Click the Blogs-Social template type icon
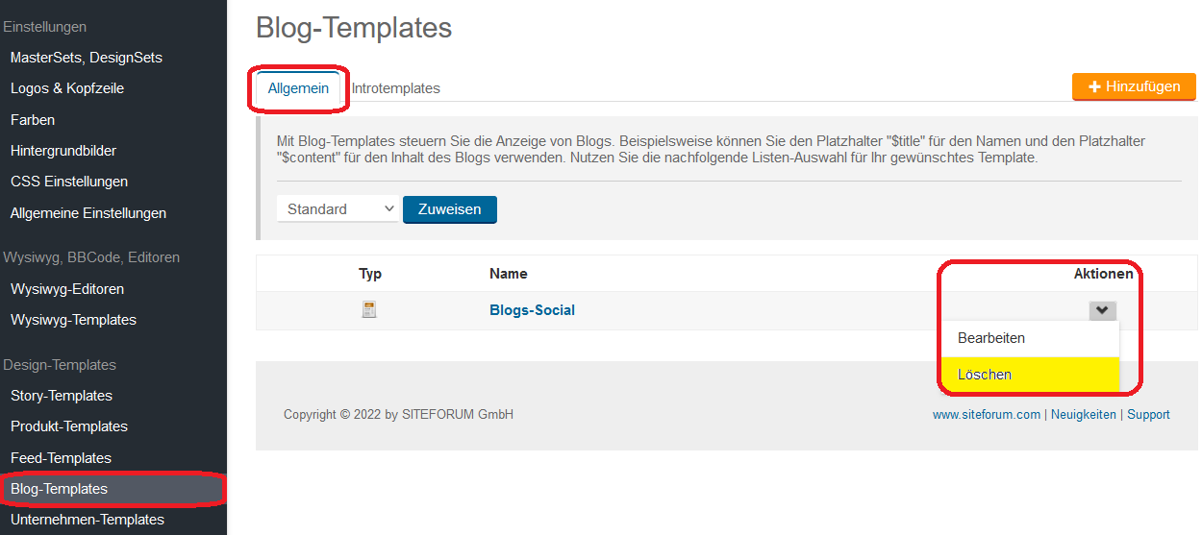The image size is (1202, 535). coord(369,309)
